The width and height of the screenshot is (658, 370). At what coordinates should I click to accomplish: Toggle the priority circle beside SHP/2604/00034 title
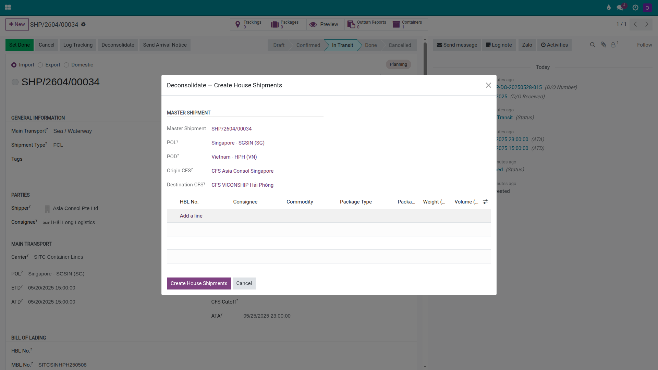tap(15, 82)
